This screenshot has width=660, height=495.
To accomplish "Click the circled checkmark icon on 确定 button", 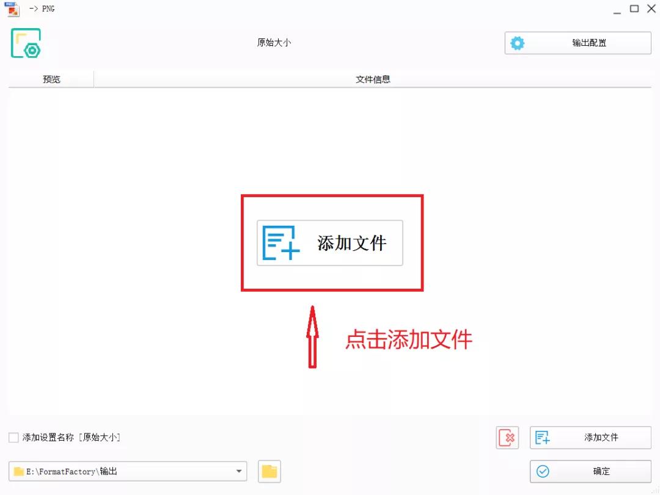I will point(543,471).
